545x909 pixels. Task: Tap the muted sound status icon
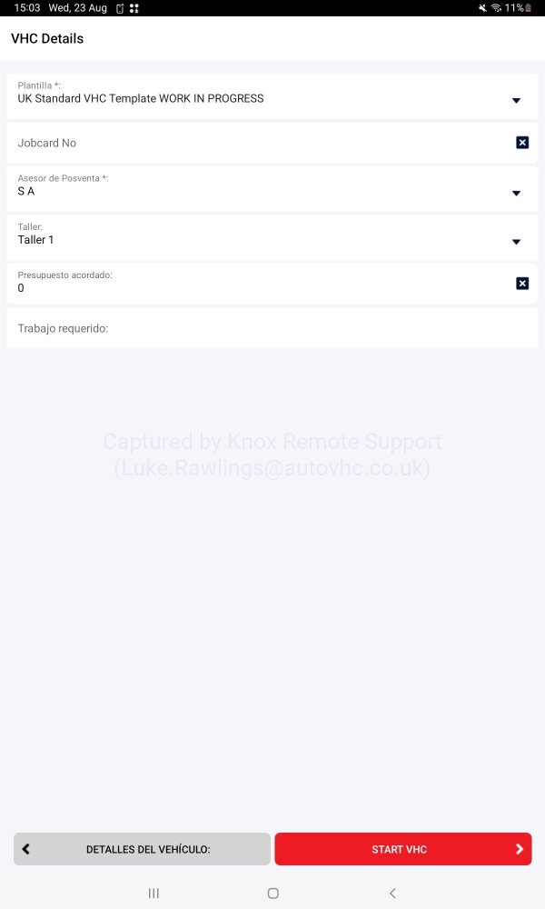click(482, 8)
